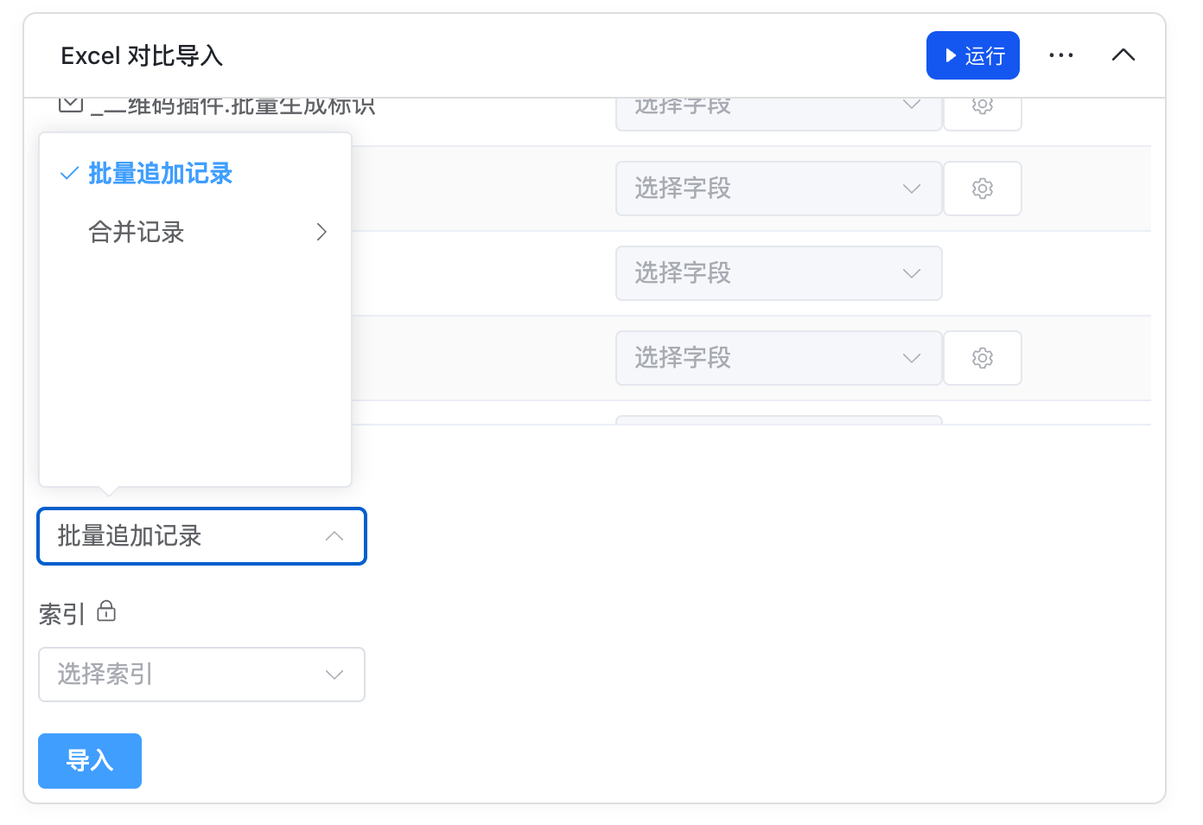Collapse the Excel 对比导入 panel
The image size is (1203, 825).
[x=1123, y=55]
